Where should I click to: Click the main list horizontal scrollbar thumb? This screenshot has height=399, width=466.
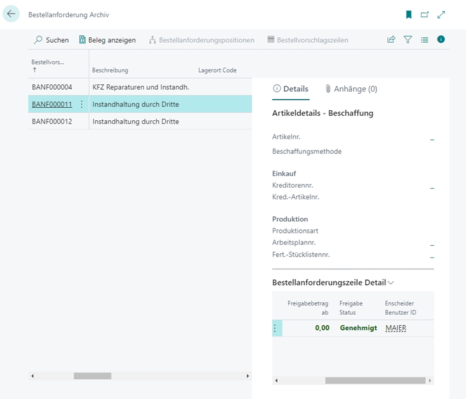[x=92, y=376]
